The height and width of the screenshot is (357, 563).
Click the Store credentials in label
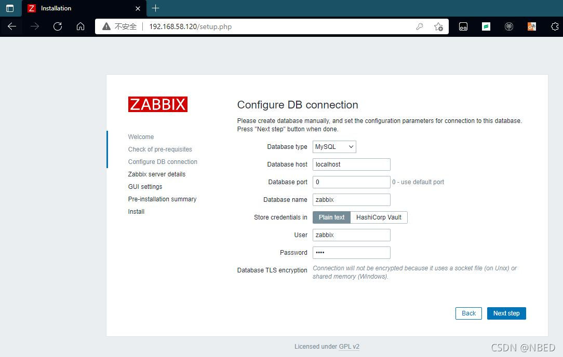pyautogui.click(x=280, y=217)
